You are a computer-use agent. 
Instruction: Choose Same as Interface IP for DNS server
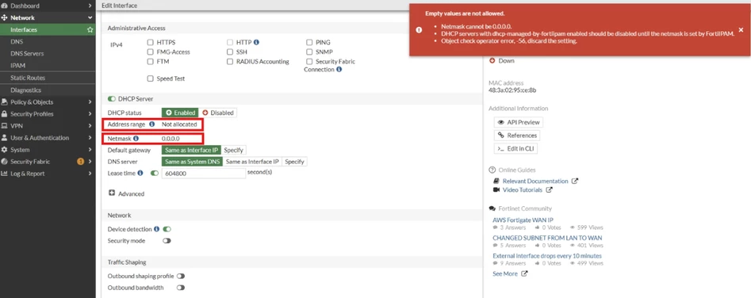point(252,162)
